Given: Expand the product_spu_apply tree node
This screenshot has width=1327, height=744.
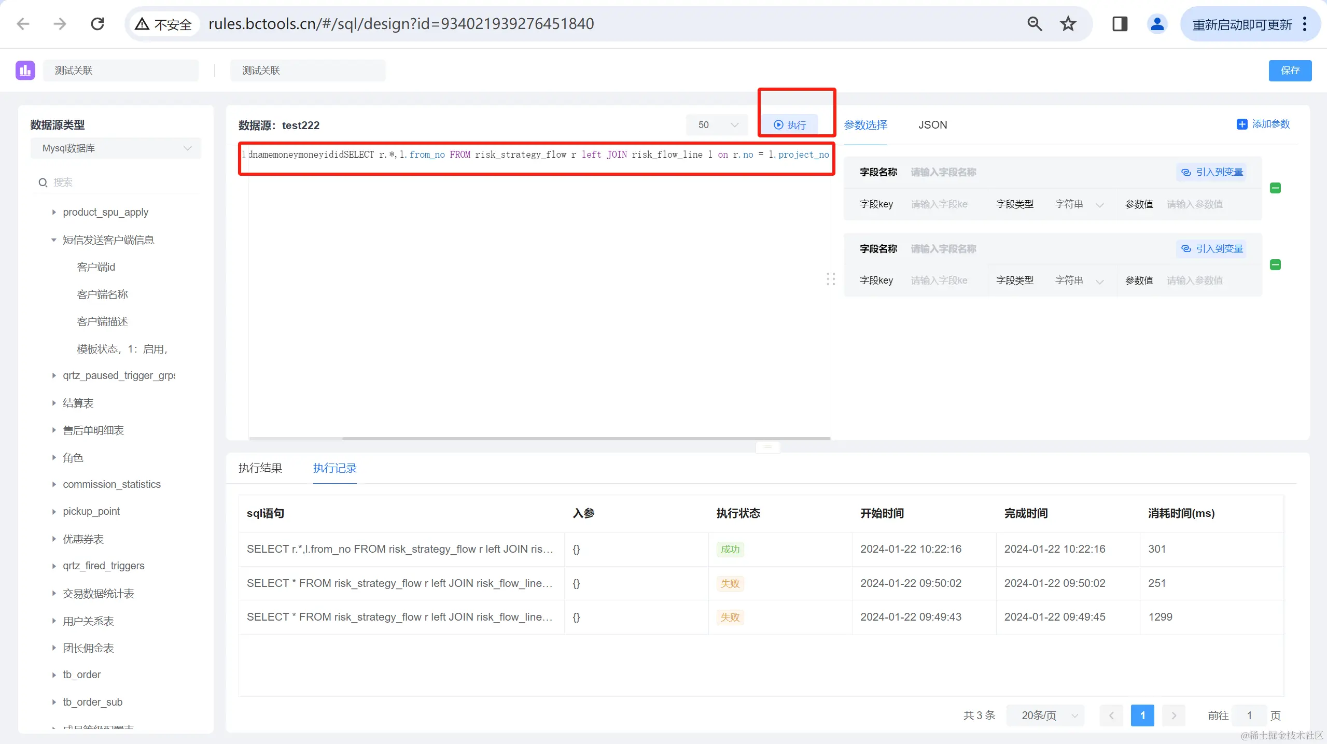Looking at the screenshot, I should (x=54, y=212).
